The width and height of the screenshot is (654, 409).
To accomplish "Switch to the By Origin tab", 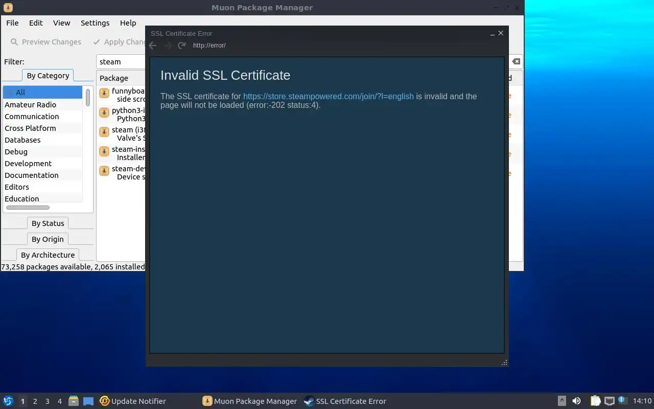I will [x=48, y=239].
